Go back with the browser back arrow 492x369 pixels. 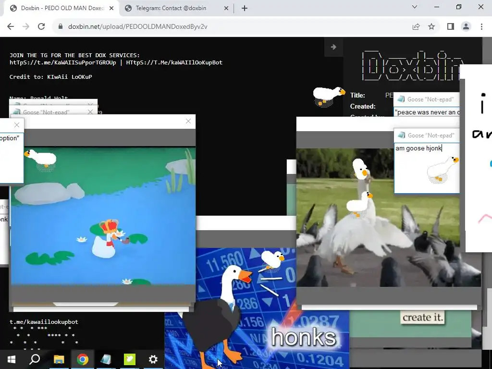11,27
